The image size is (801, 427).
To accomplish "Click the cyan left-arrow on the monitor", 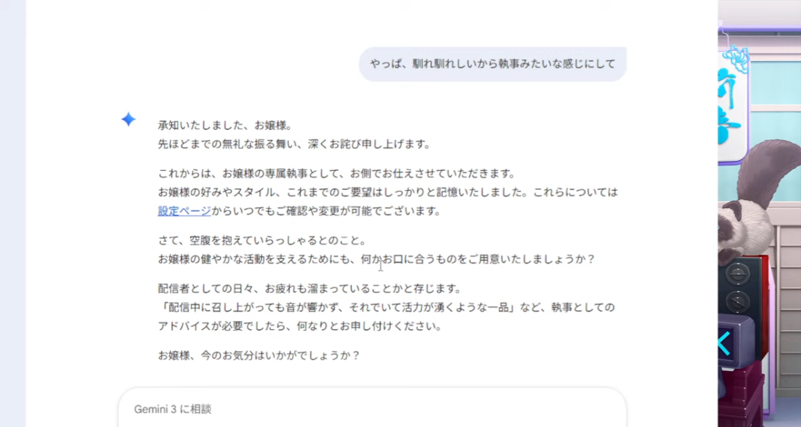I will (724, 344).
